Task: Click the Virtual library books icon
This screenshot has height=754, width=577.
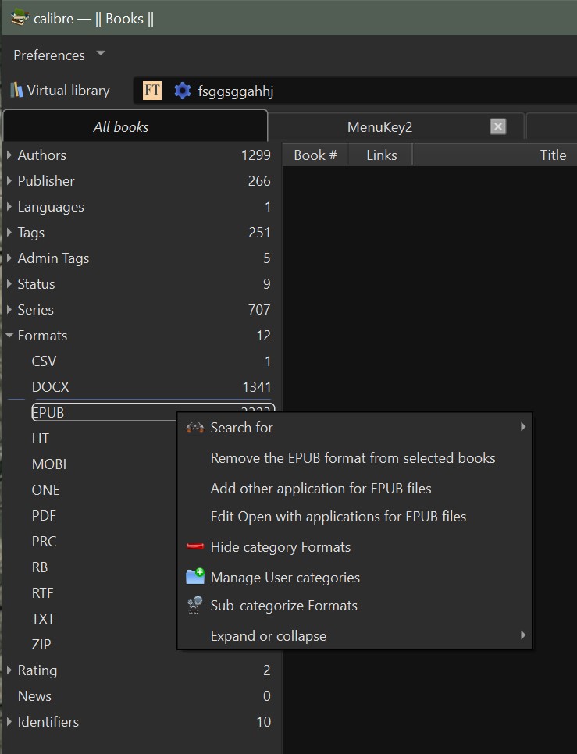Action: pyautogui.click(x=16, y=91)
